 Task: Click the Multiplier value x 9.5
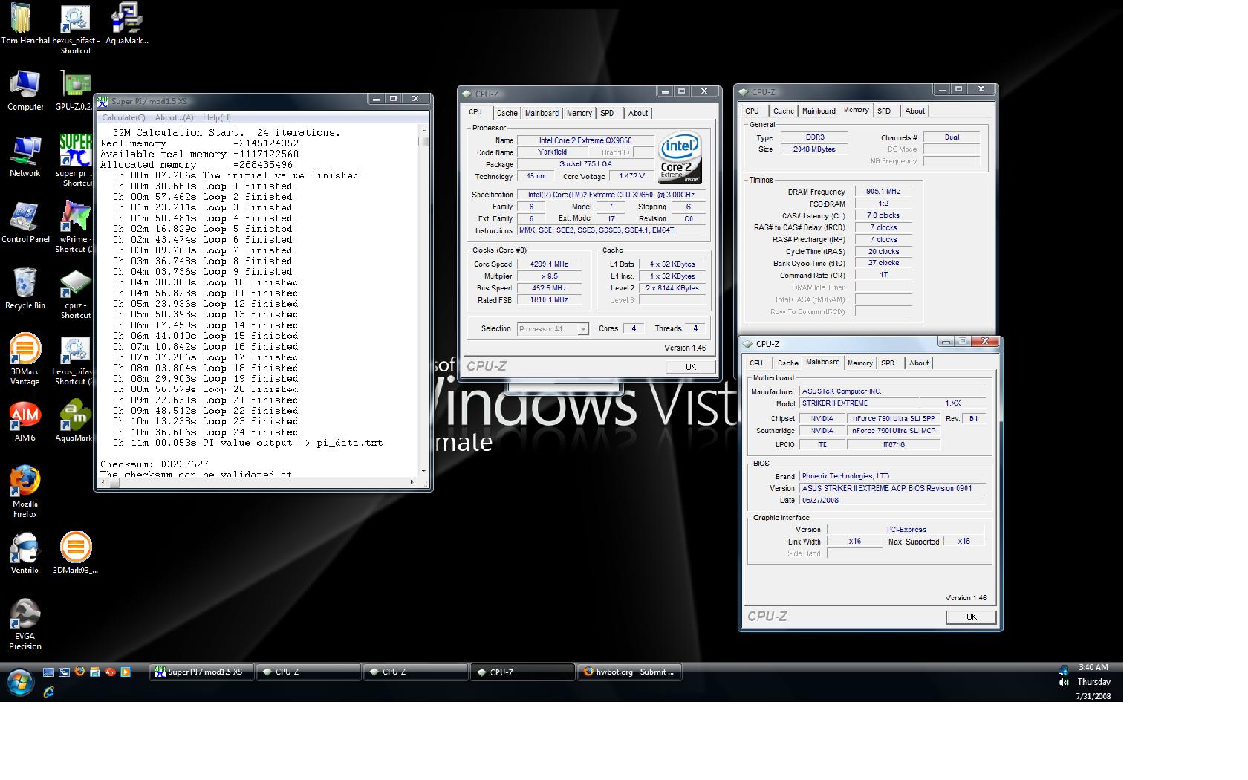point(548,276)
